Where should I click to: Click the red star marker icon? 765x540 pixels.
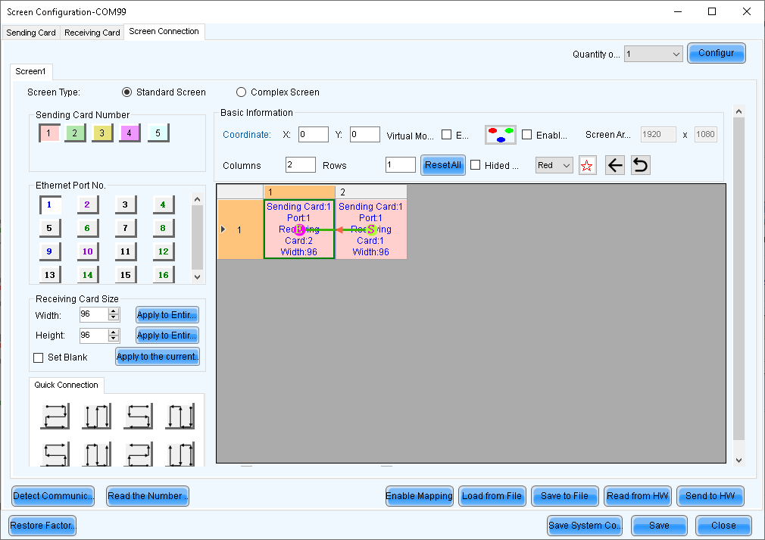click(x=587, y=164)
